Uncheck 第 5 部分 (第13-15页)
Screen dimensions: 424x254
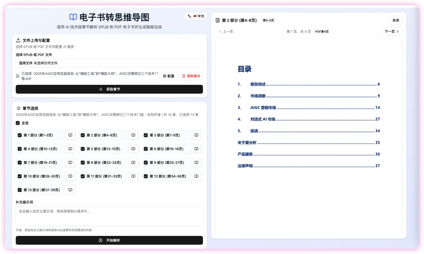[83, 149]
